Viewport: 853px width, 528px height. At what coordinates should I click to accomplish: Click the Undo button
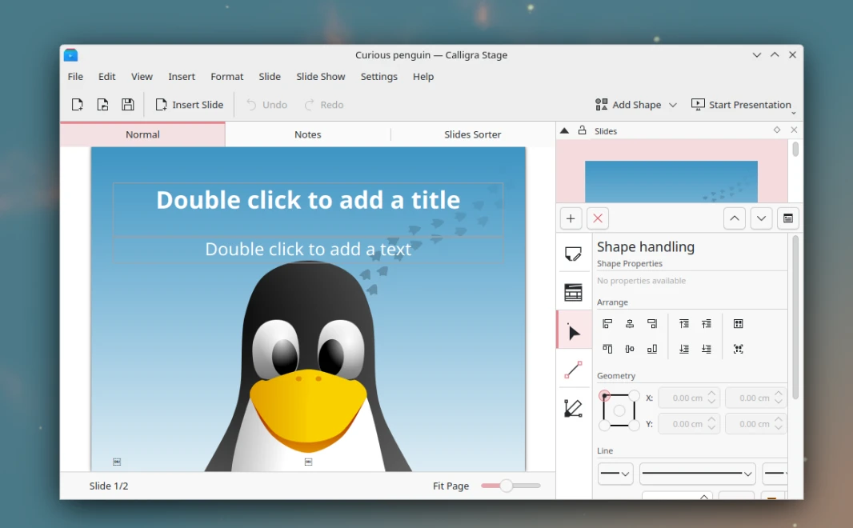tap(266, 105)
